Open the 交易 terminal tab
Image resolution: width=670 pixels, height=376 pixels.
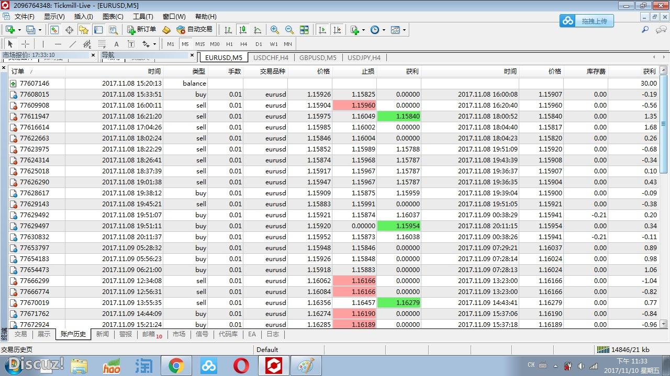pos(20,334)
